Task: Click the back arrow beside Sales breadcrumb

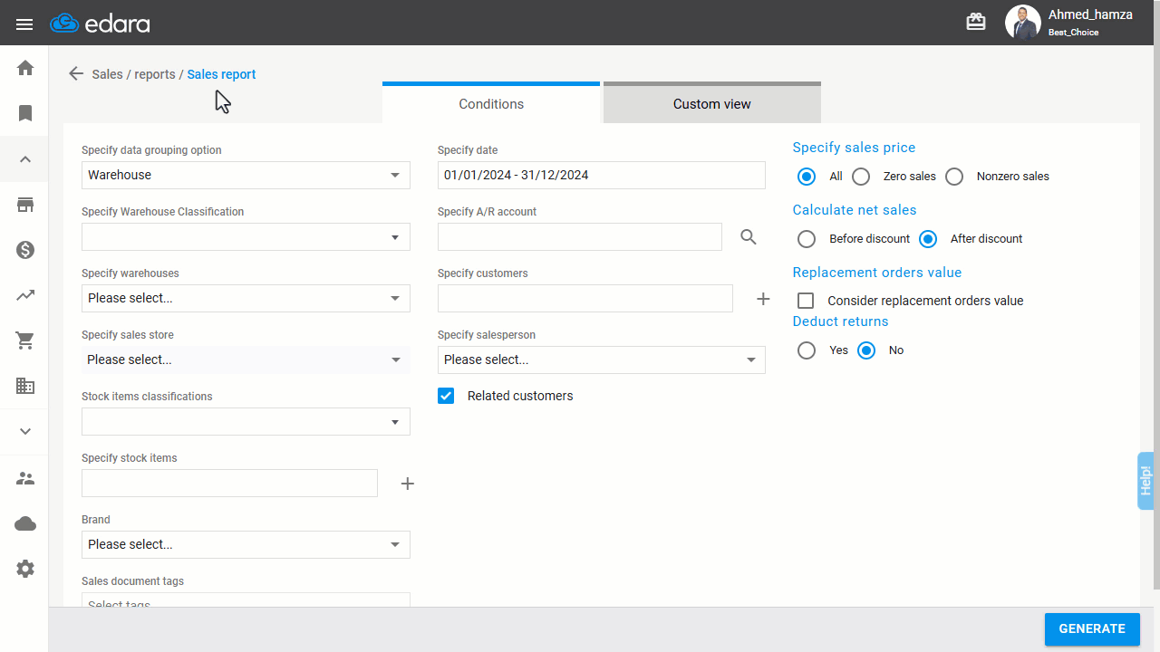Action: click(76, 74)
